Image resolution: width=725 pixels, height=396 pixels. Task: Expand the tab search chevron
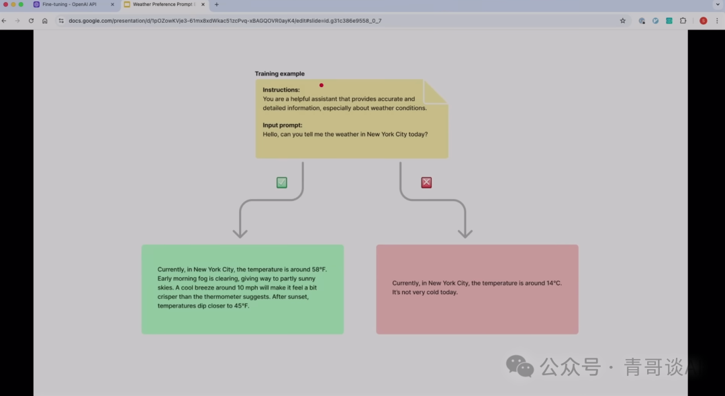tap(718, 4)
